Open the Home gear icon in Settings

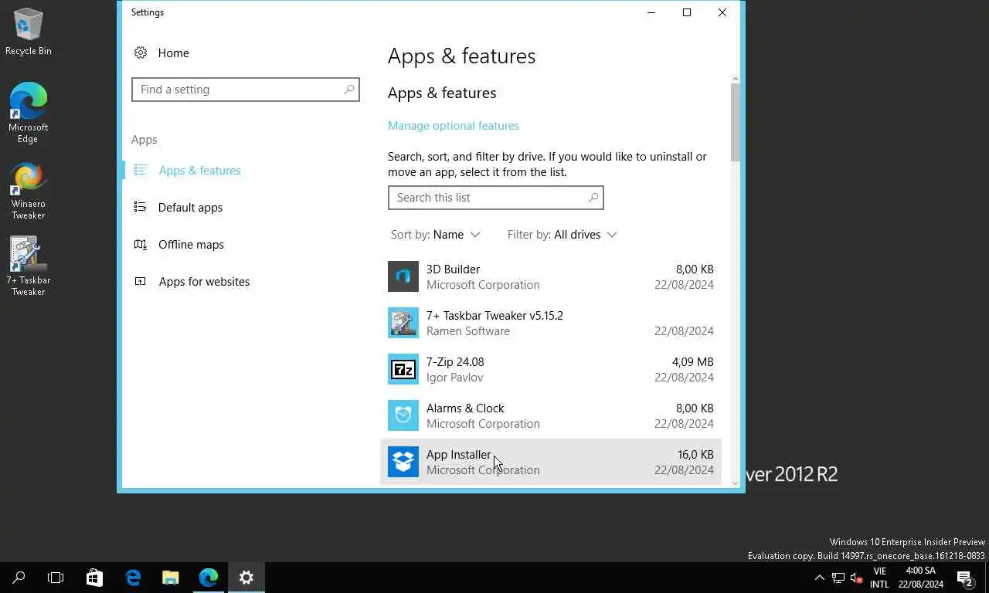coord(140,53)
